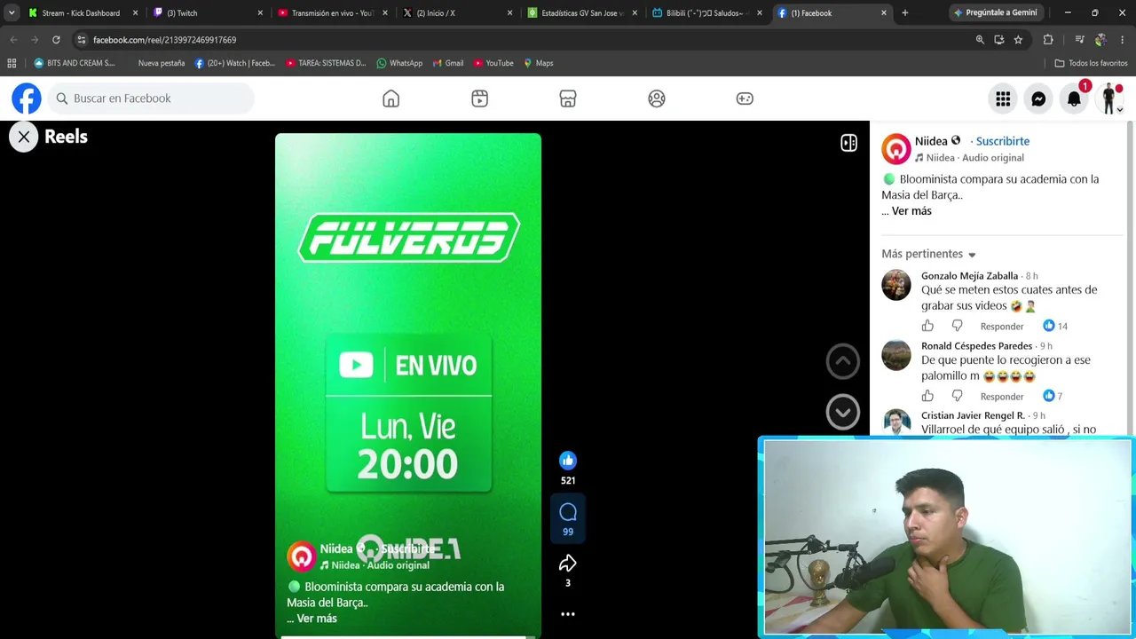Switch to the Twitch browser tab
1136x639 pixels.
click(x=207, y=13)
